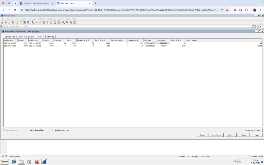The height and width of the screenshot is (165, 264).
Task: Switch to IPv6 · 6 tab
Action: (x=31, y=37)
